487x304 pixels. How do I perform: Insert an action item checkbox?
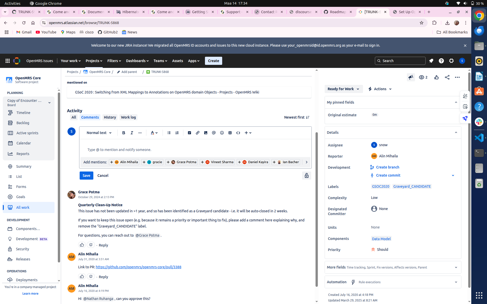(189, 133)
